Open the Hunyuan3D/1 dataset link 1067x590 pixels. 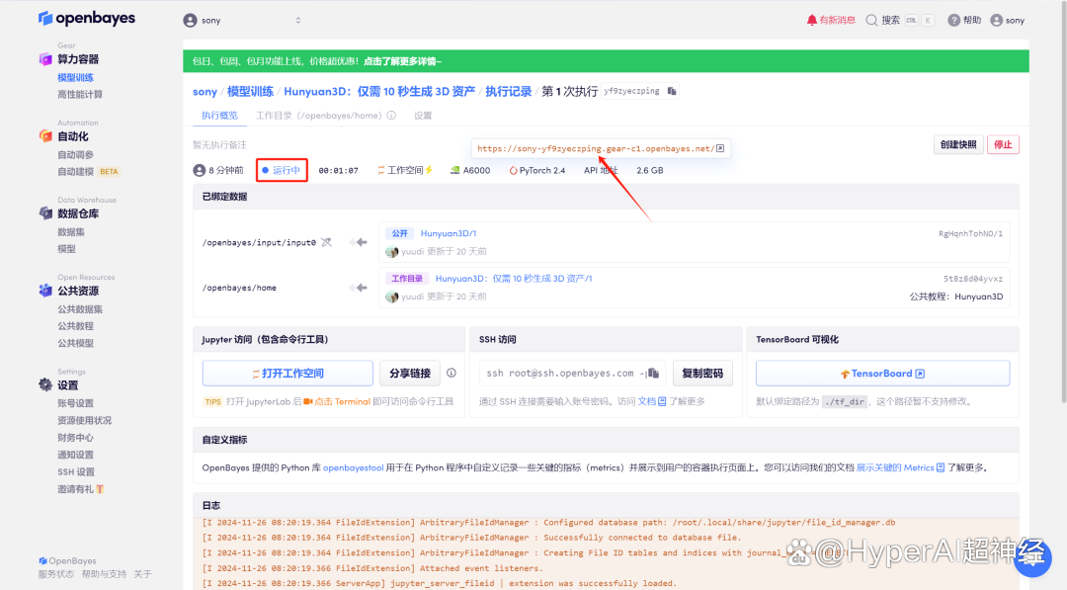point(449,233)
